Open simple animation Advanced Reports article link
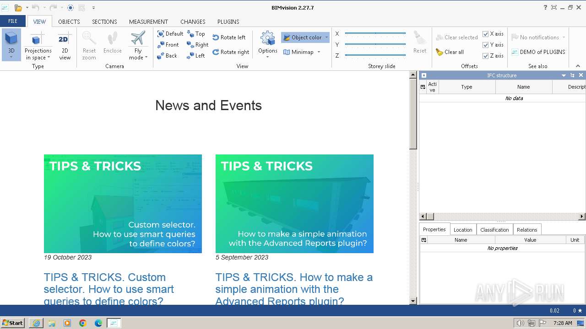 294,289
